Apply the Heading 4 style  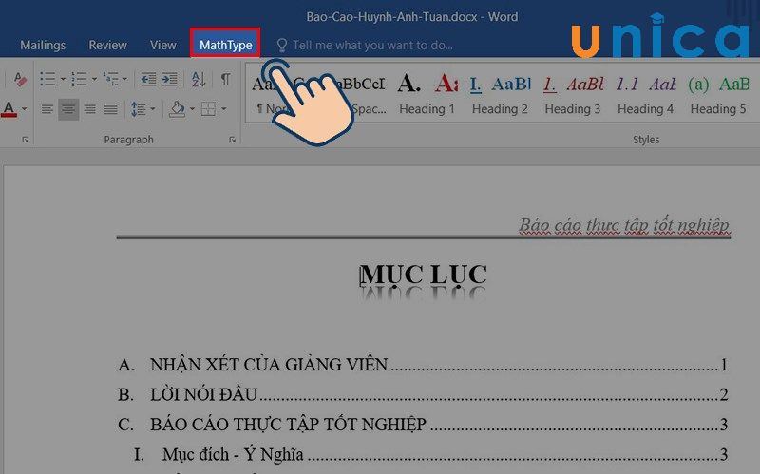tap(645, 95)
